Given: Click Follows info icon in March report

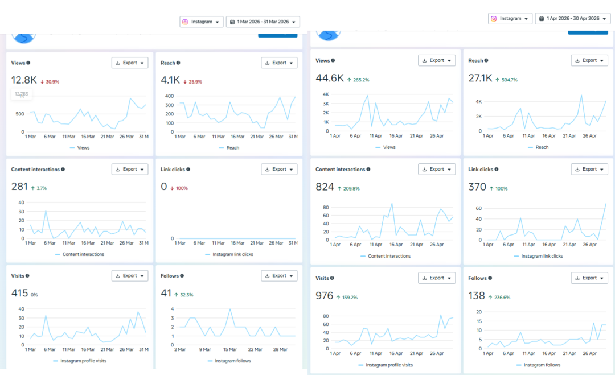Looking at the screenshot, I should pyautogui.click(x=182, y=276).
